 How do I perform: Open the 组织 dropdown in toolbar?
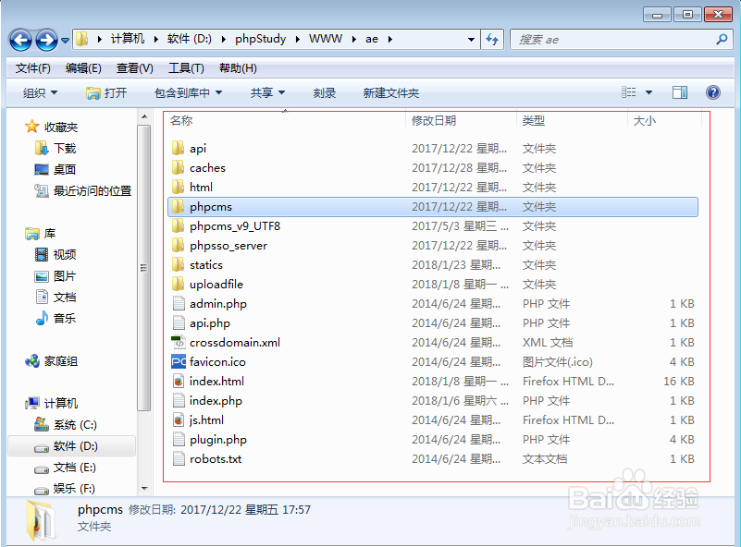(40, 93)
